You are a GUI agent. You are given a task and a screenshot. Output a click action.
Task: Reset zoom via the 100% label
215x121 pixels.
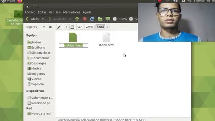(x=123, y=19)
